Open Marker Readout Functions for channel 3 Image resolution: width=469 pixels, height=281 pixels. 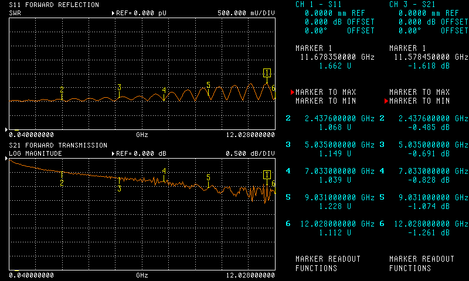click(422, 263)
